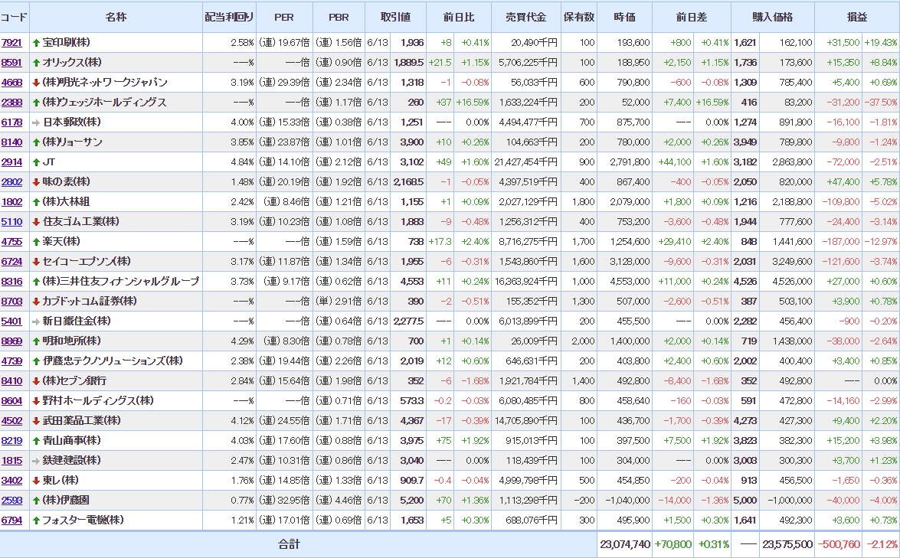Click the red down arrow beside 東レ(株)
Viewport: 900px width, 558px height.
pyautogui.click(x=36, y=480)
